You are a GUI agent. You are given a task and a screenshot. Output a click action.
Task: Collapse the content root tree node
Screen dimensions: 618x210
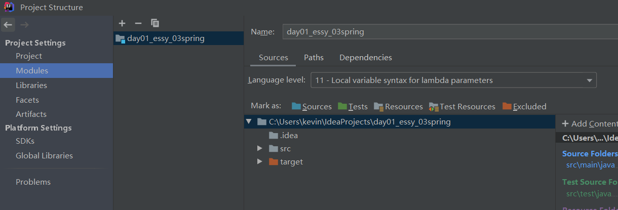coord(249,122)
